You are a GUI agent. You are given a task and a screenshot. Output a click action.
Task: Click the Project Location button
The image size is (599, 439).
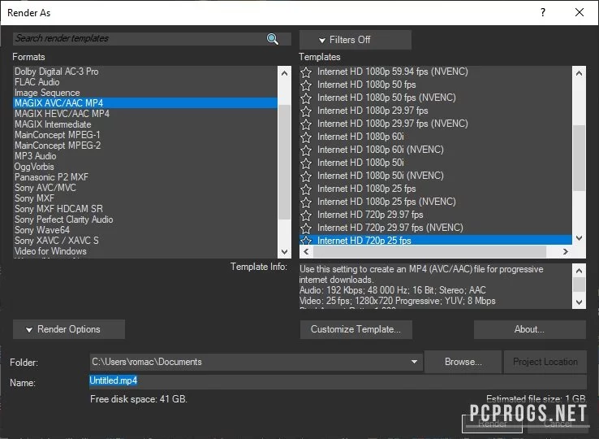pos(545,362)
